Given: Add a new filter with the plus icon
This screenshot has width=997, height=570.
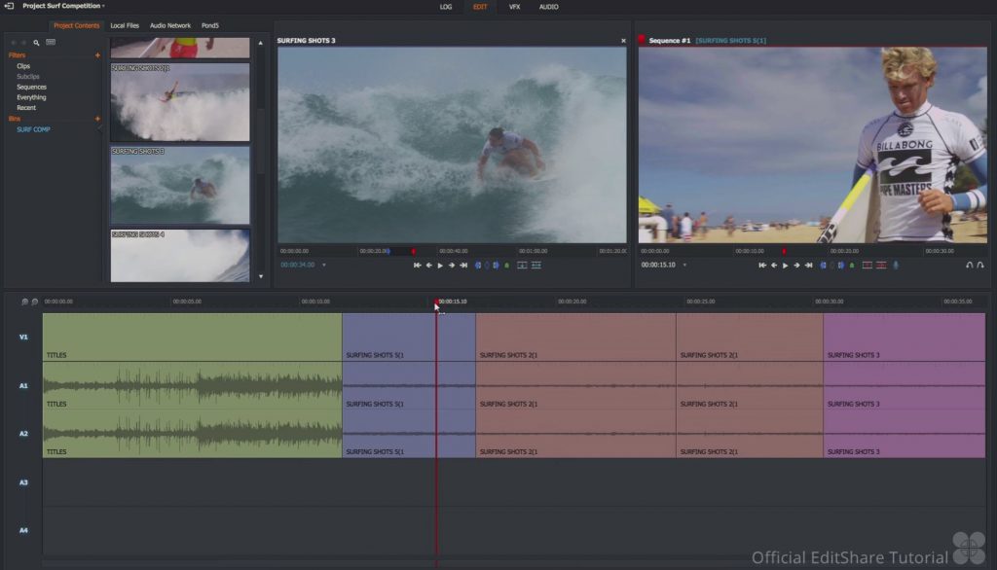Looking at the screenshot, I should point(97,55).
